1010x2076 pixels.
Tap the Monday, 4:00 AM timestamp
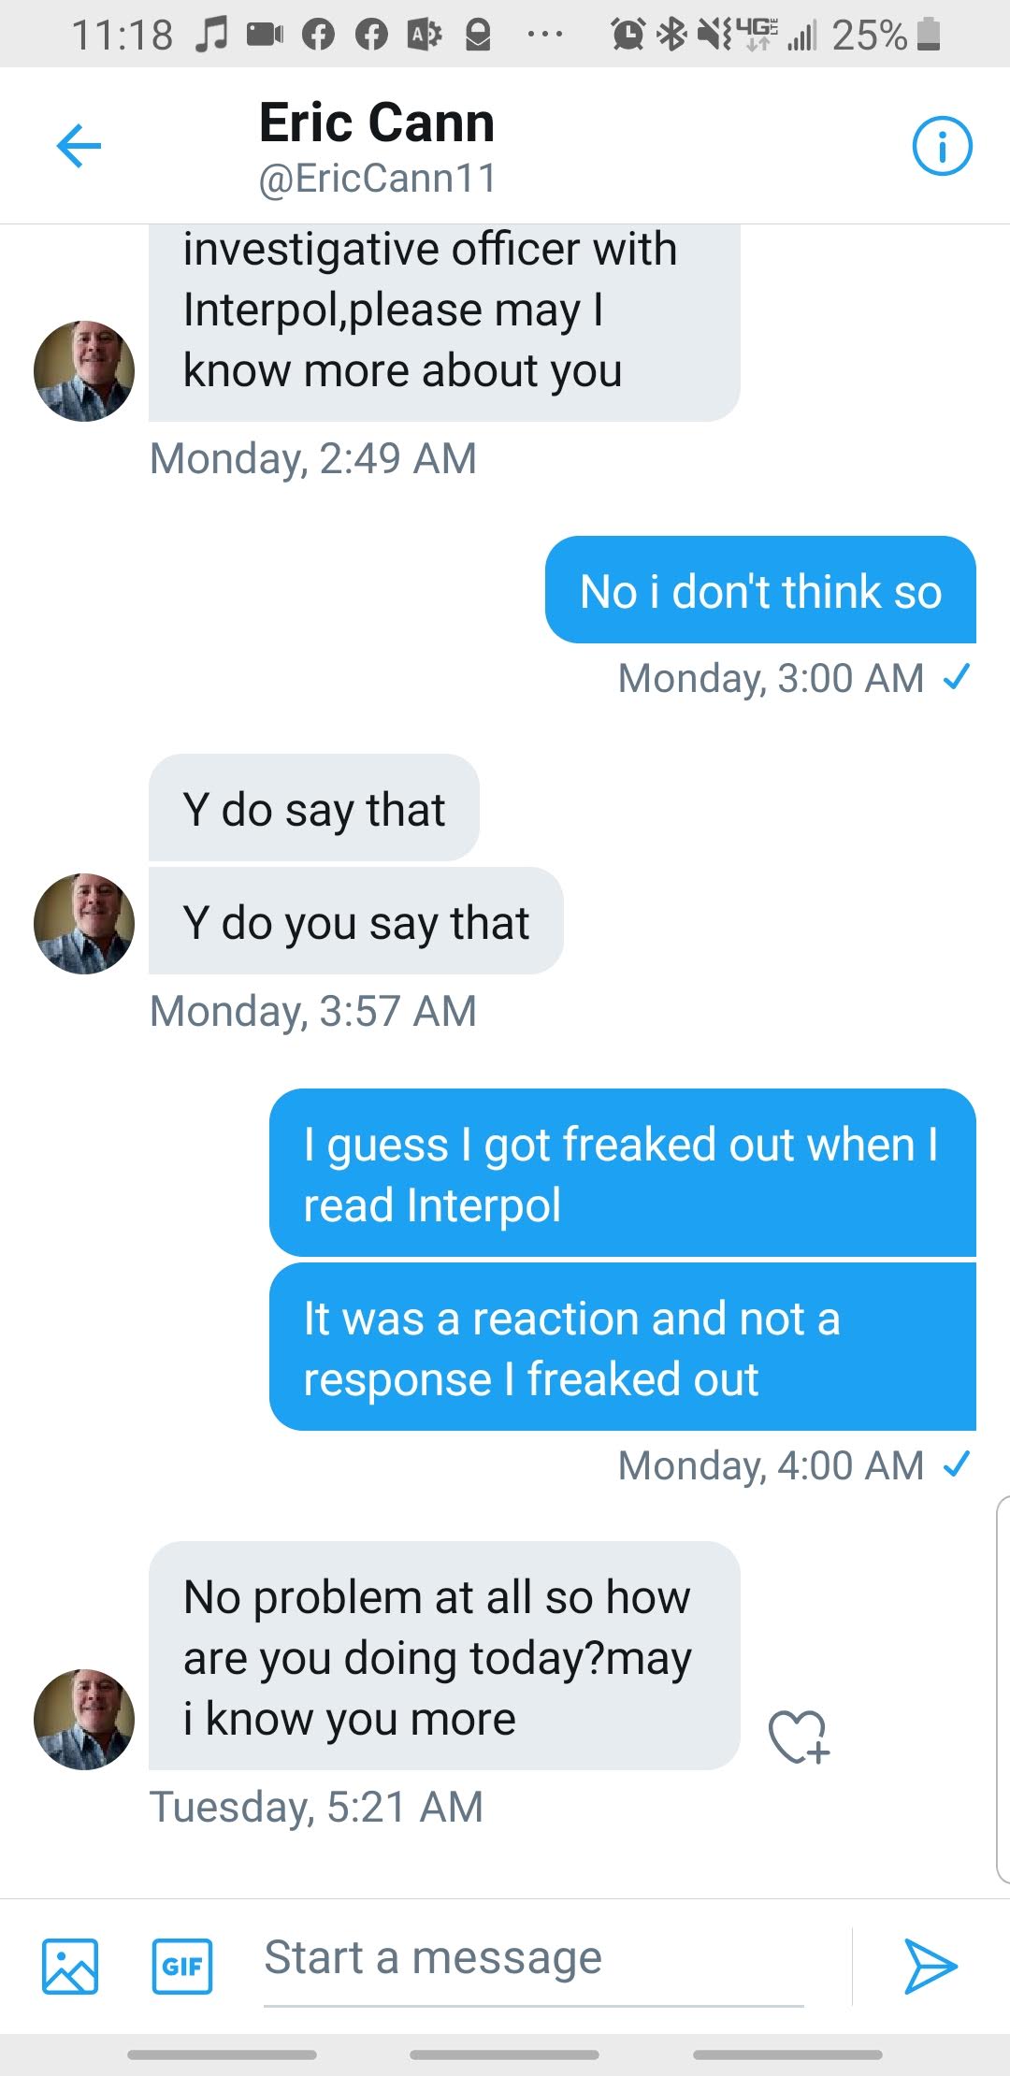coord(771,1465)
